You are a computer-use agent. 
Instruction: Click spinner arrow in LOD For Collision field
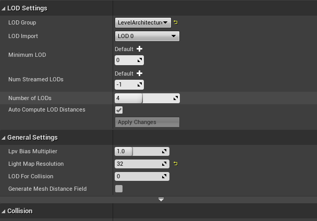[165, 176]
